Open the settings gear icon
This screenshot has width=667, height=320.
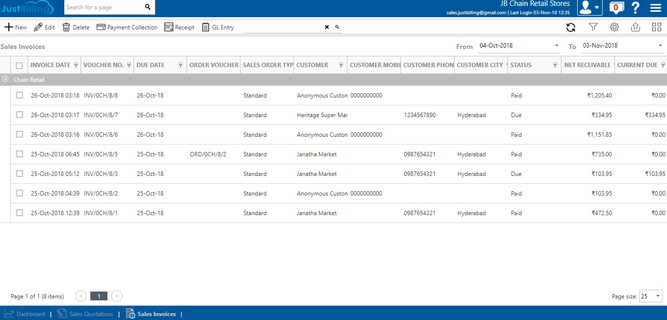click(x=614, y=27)
